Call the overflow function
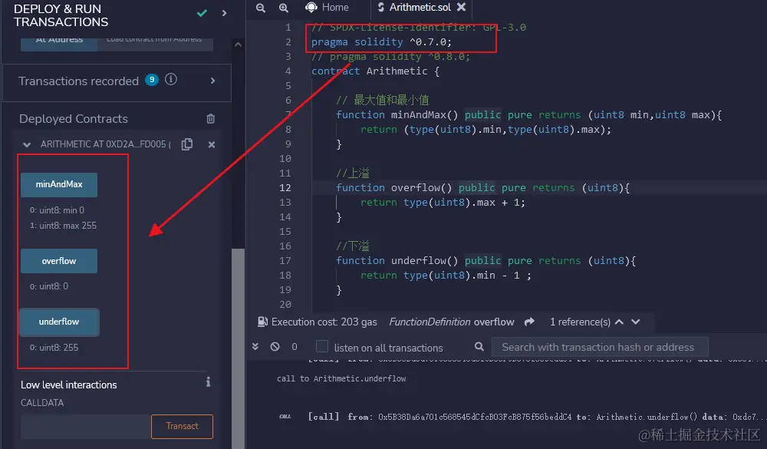Screen dimensions: 767x449 click(x=59, y=261)
